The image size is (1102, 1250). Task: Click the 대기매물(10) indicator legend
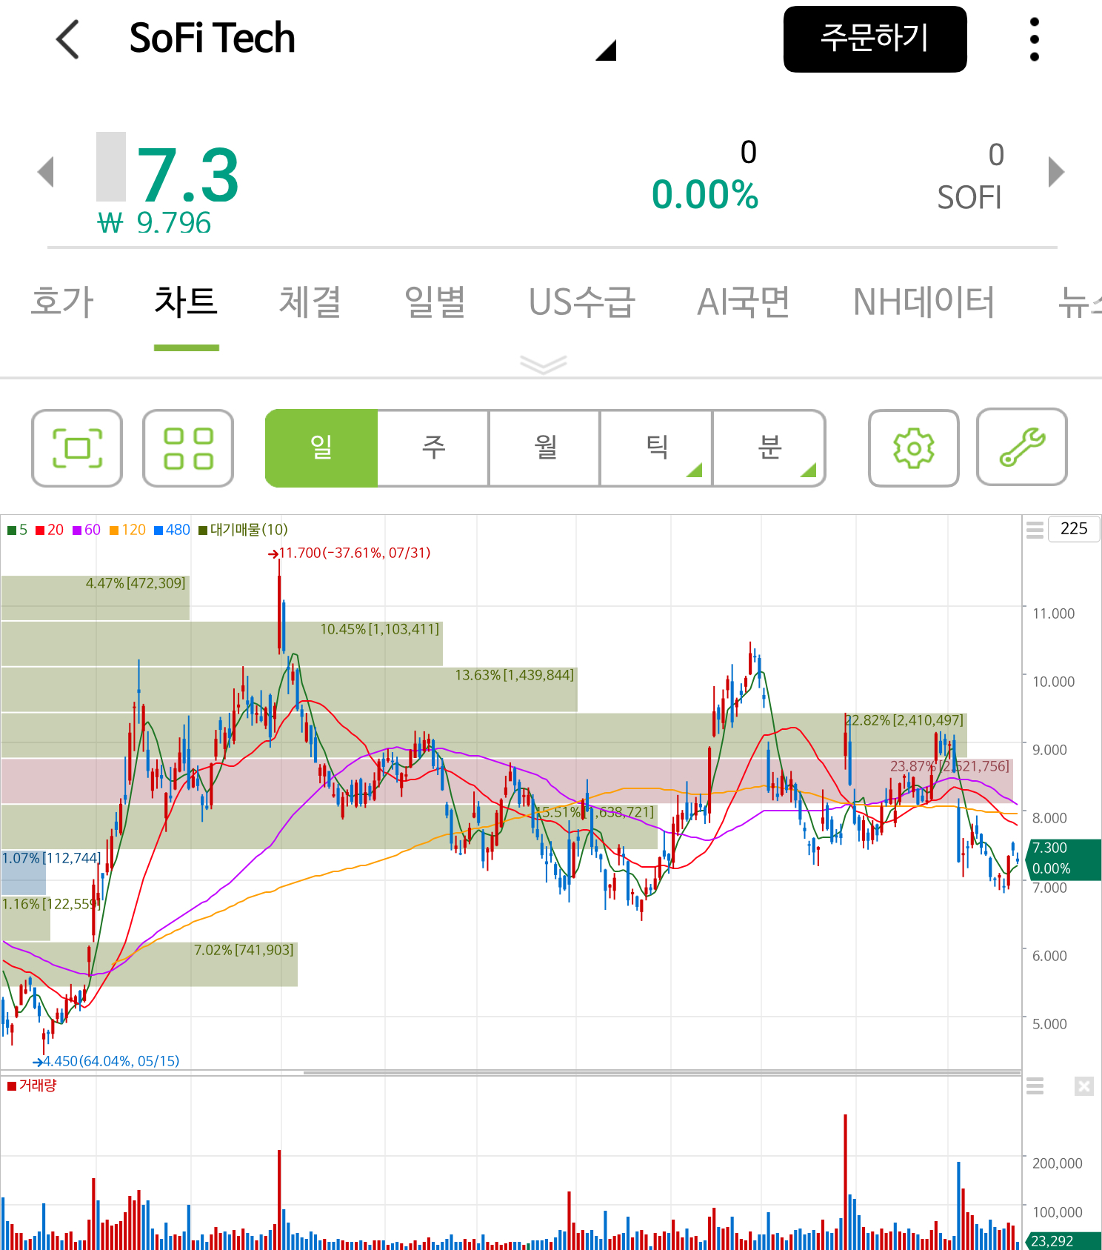pyautogui.click(x=243, y=530)
